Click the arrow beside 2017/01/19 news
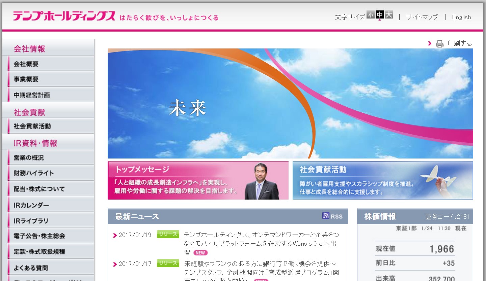 coord(115,235)
